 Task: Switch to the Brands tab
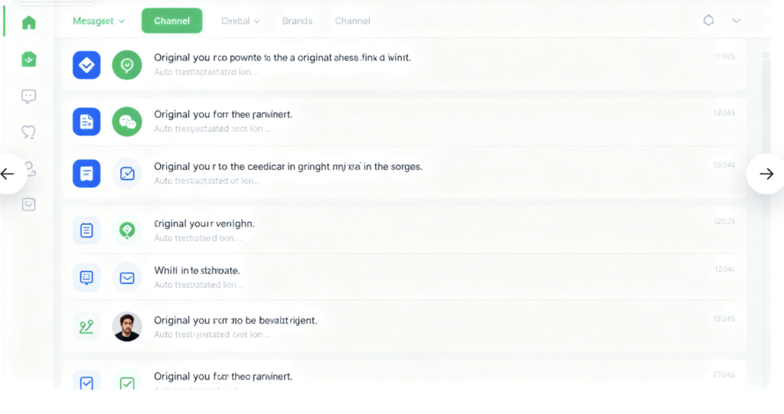tap(297, 21)
